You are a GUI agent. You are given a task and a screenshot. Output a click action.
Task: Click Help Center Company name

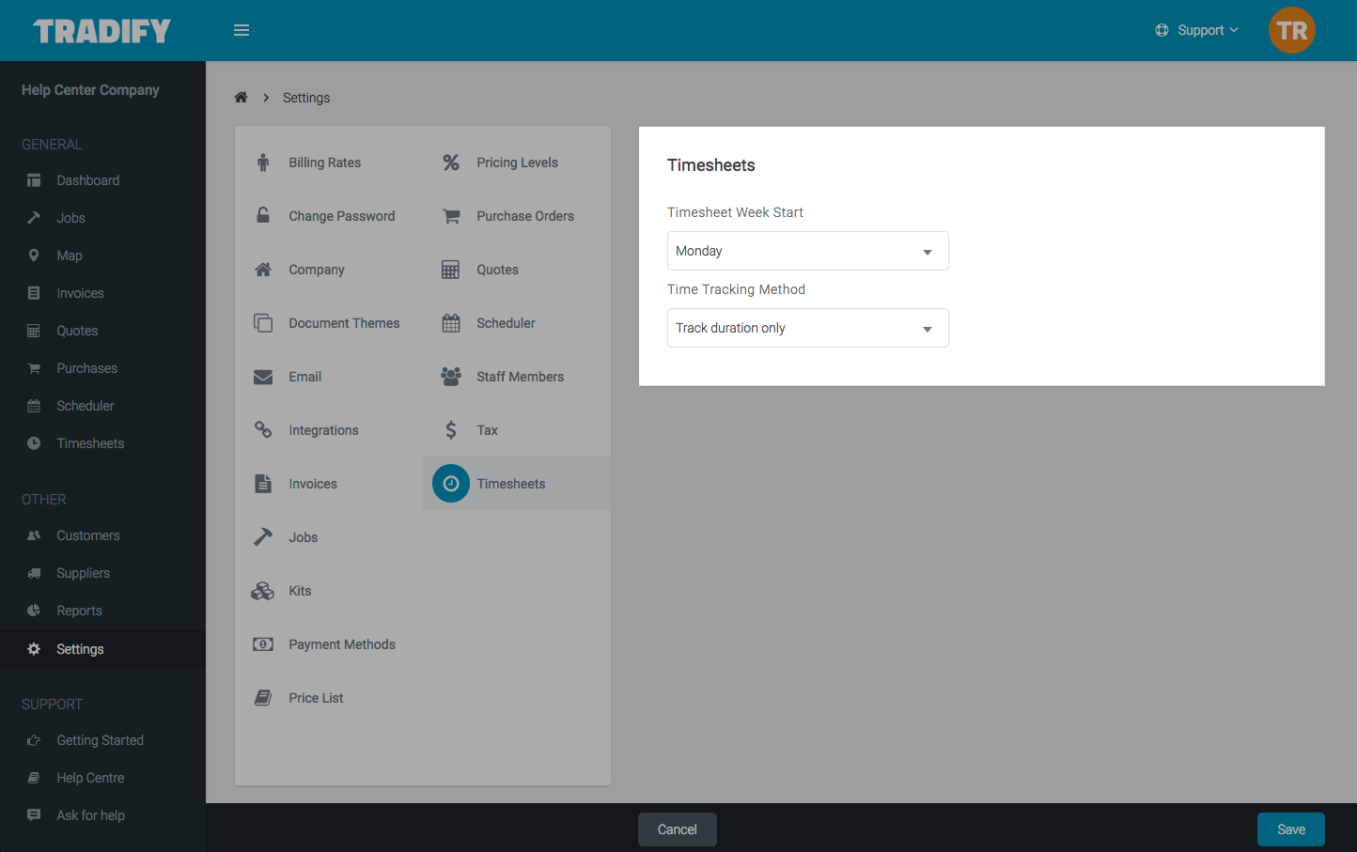[x=90, y=90]
